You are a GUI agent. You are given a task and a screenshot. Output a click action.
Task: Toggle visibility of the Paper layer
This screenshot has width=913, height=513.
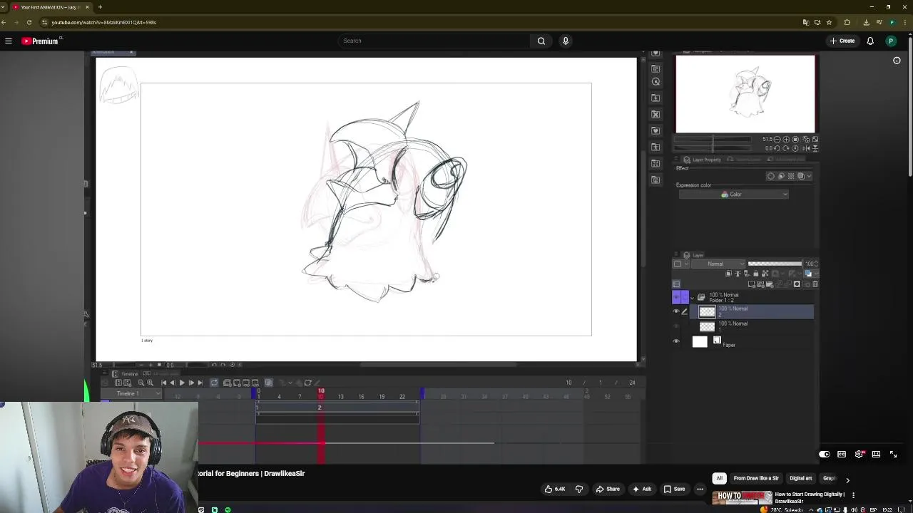pos(676,341)
